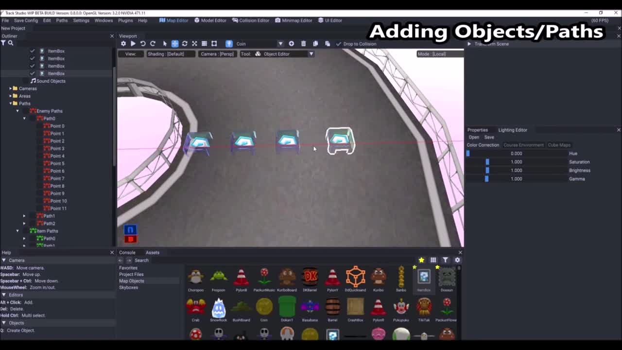622x350 pixels.
Task: Switch to the Minimap Editor tab
Action: coord(294,20)
